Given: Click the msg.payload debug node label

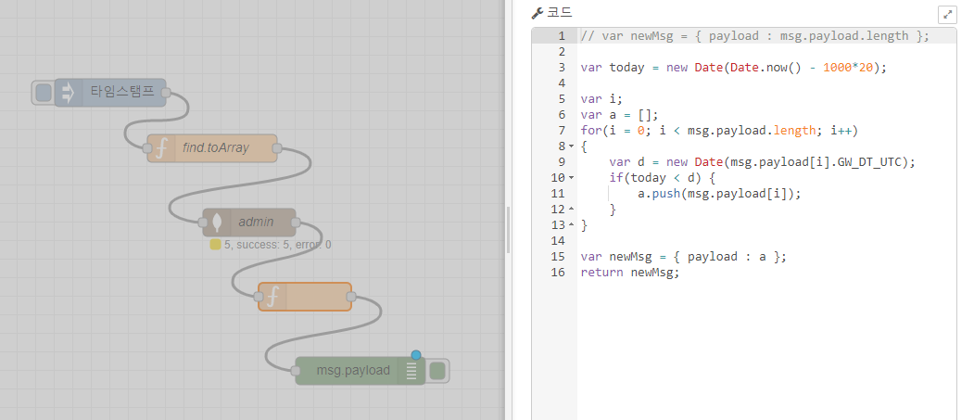Looking at the screenshot, I should coord(353,371).
